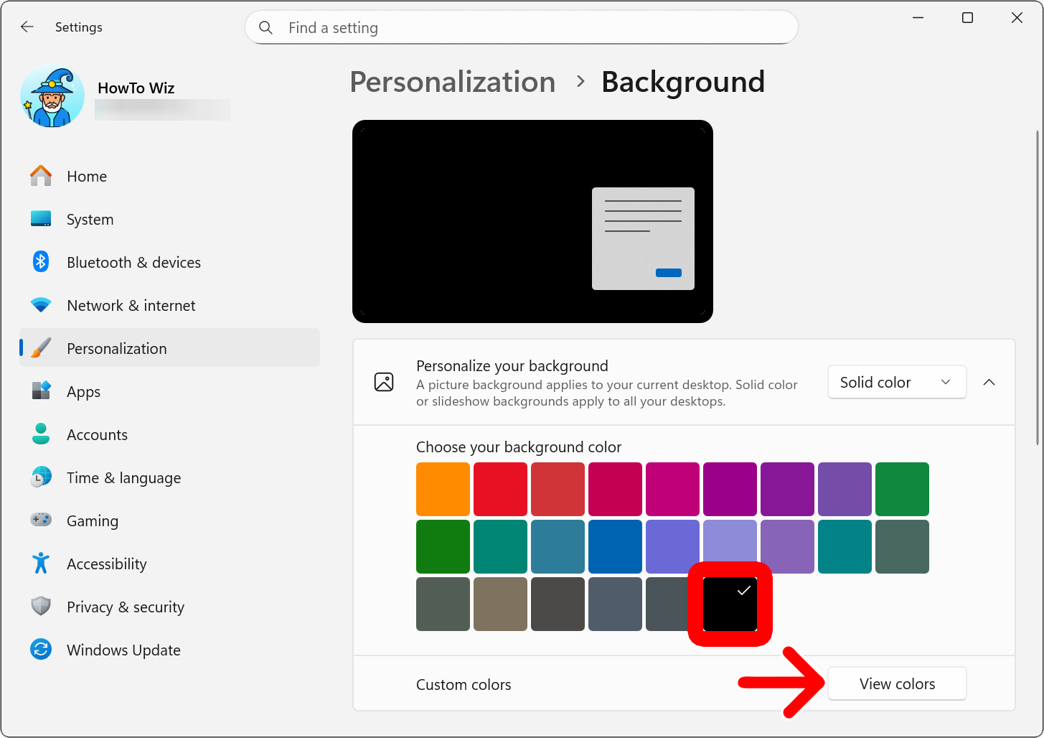Open the System settings page
1044x738 pixels.
90,220
